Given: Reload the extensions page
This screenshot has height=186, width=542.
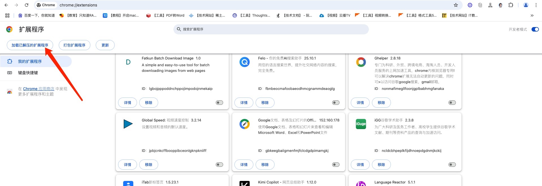Looking at the screenshot, I should (27, 5).
